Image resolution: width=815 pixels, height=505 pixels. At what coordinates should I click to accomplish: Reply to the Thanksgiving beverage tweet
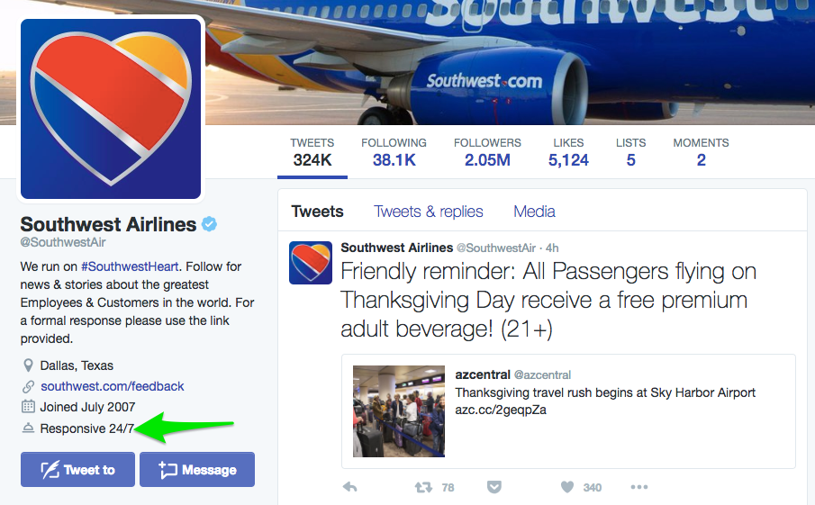[x=350, y=487]
